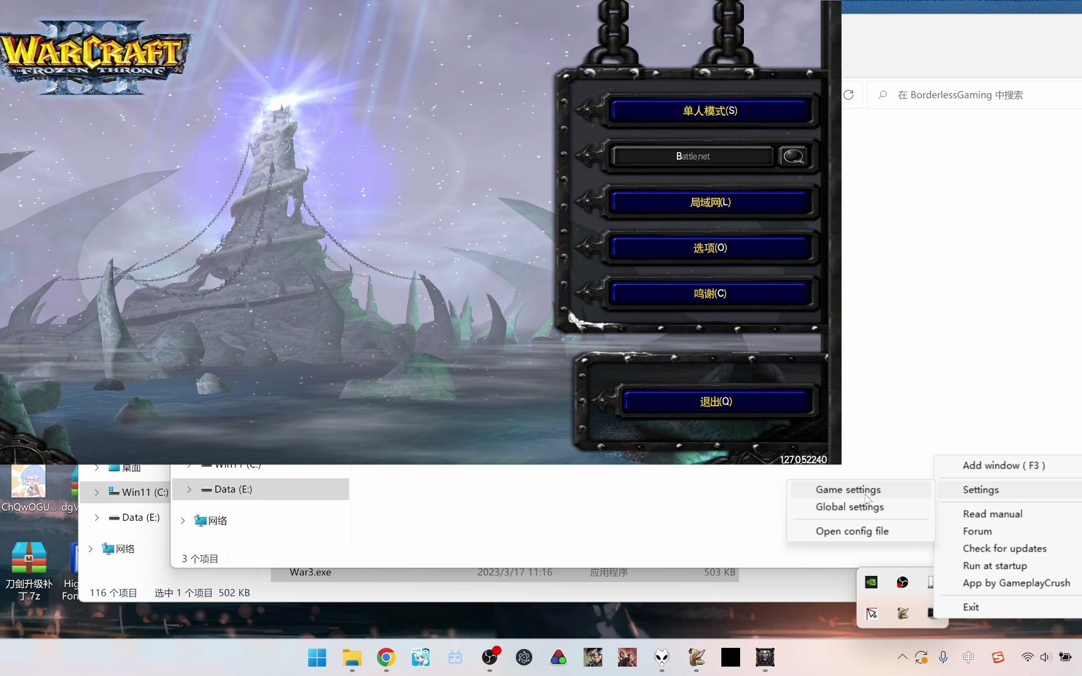Image resolution: width=1082 pixels, height=676 pixels.
Task: Select the ChQwOGU... desktop image file
Action: [29, 488]
